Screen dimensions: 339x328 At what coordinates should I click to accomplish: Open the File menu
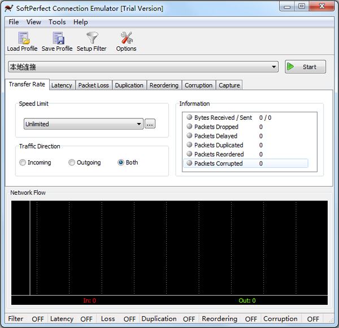(14, 22)
